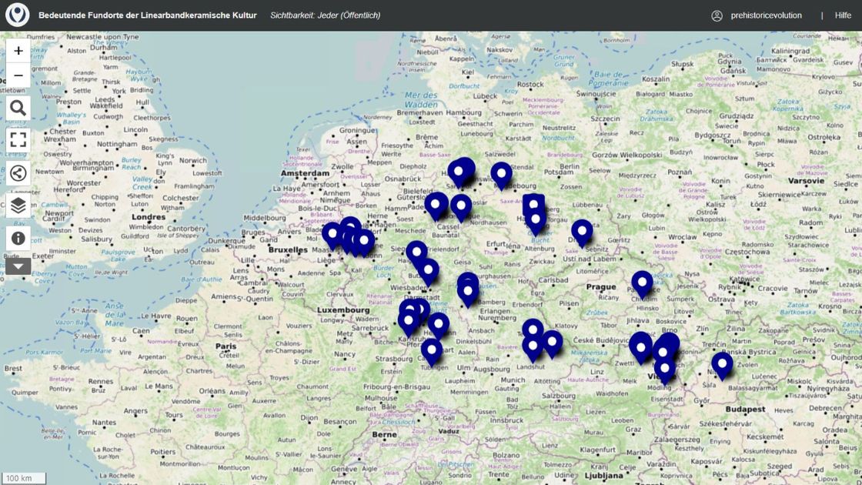Open the map share options
862x485 pixels.
click(x=18, y=173)
